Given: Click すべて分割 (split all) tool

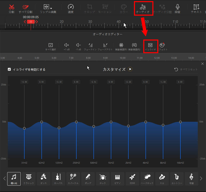Looking at the screenshot, I should point(25,9).
